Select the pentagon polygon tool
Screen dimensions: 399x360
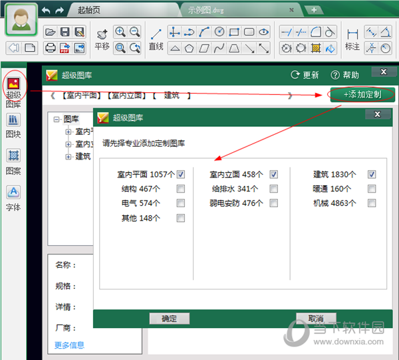pos(190,48)
